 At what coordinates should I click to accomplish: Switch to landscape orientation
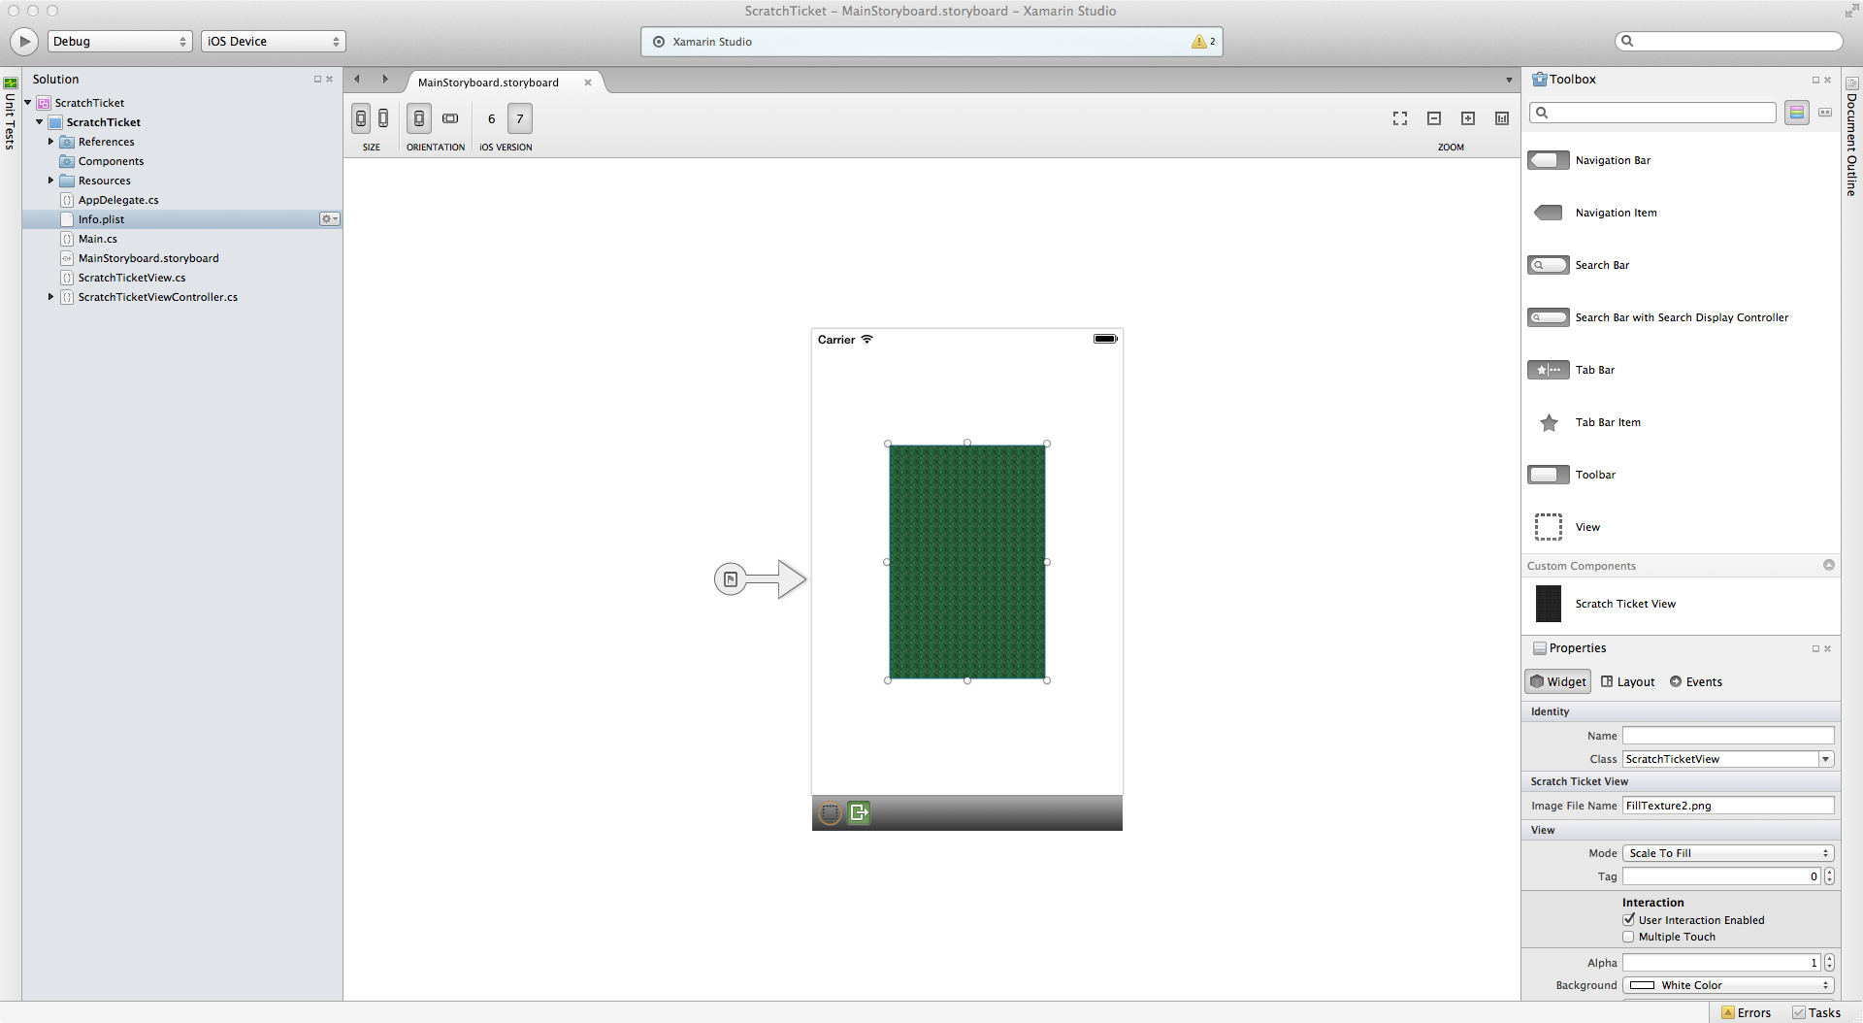click(449, 117)
